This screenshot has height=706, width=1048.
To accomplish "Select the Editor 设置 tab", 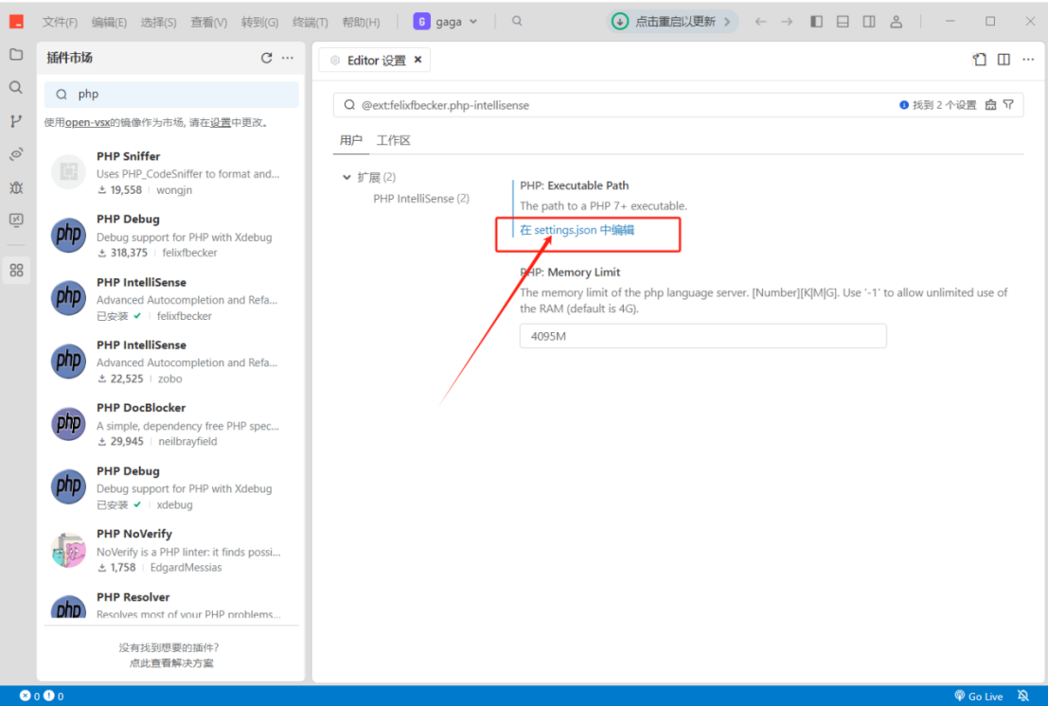I will (376, 61).
